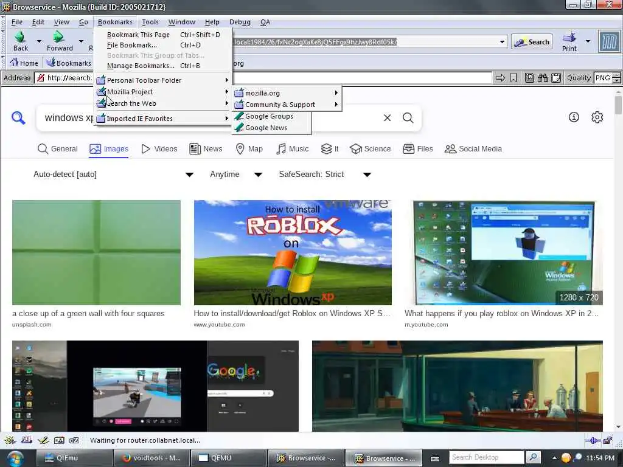
Task: Open Composer icon in status bar
Action: point(43,440)
